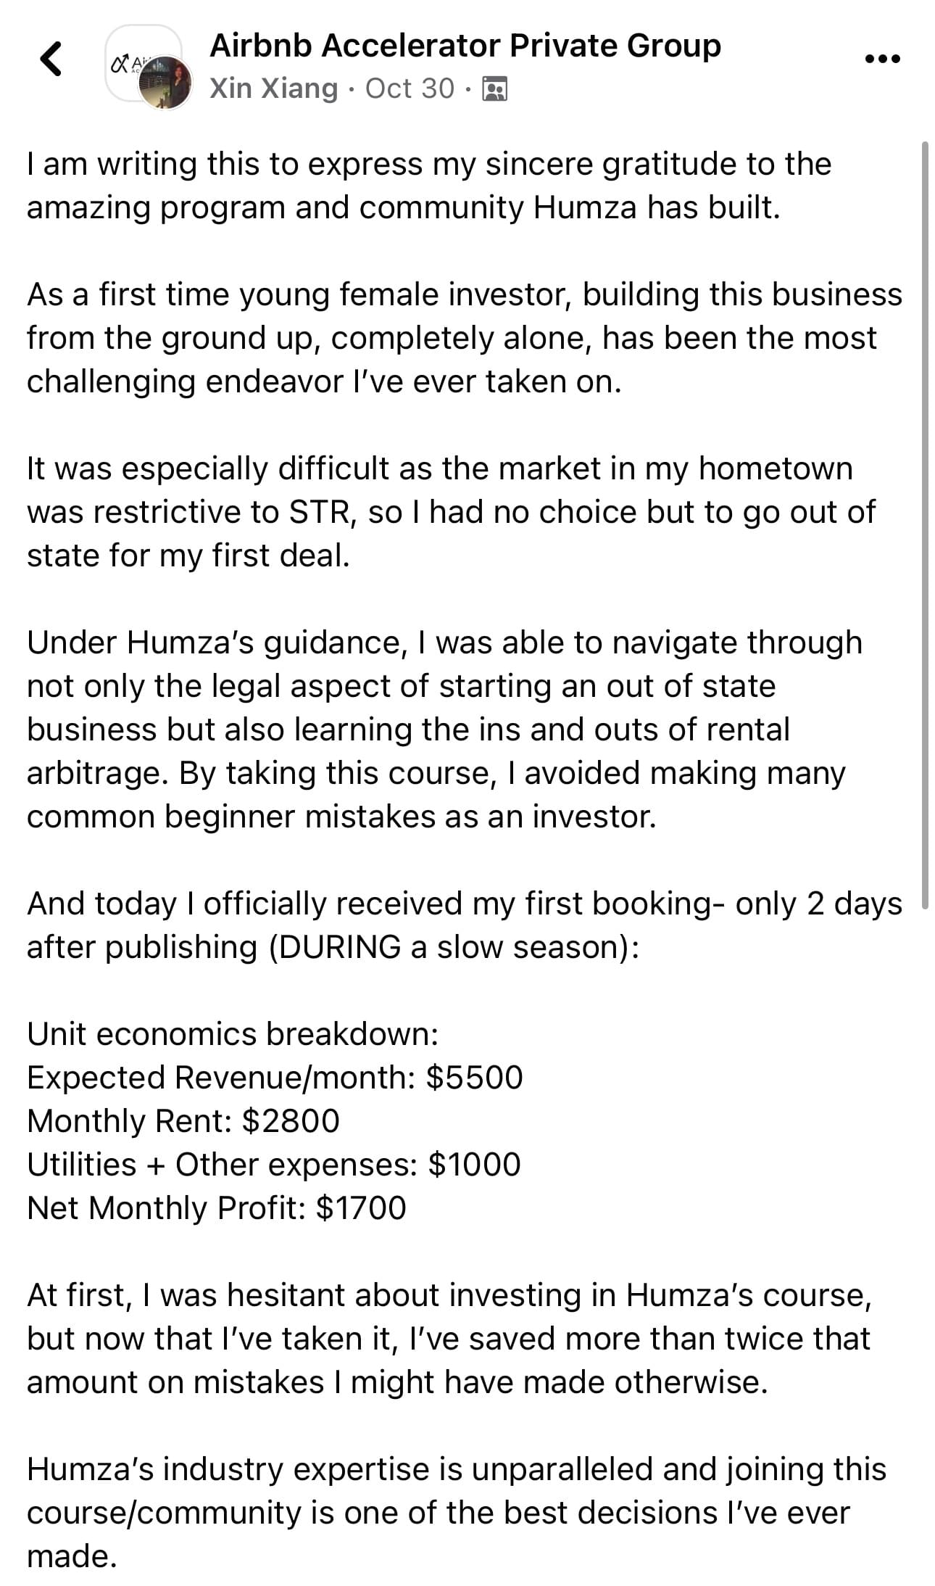Tap the paragraph about the restrictive STR market
Screen dimensions: 935x1586
[449, 512]
